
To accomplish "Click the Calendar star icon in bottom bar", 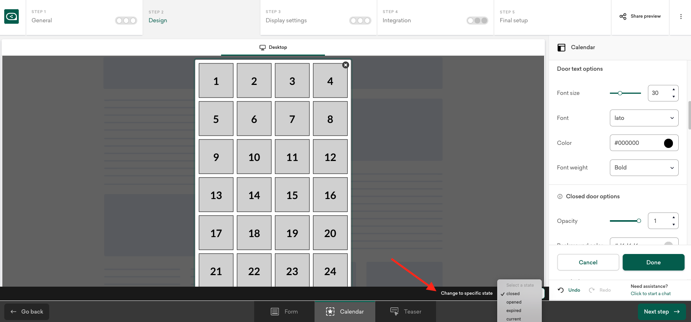I will pyautogui.click(x=330, y=312).
